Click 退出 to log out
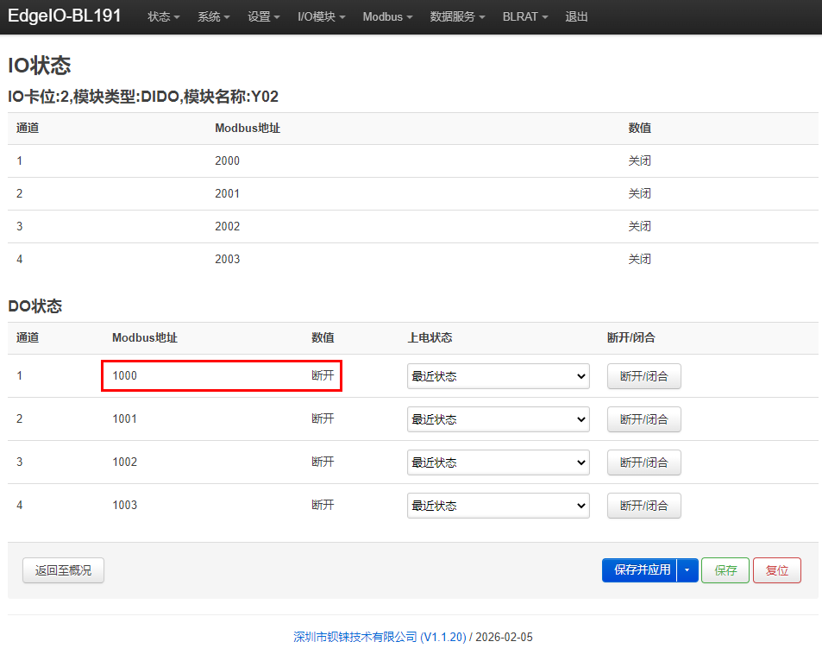 (576, 16)
